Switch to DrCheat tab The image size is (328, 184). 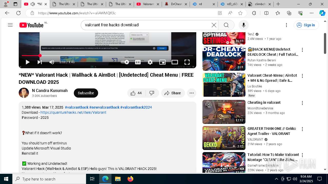(176, 4)
